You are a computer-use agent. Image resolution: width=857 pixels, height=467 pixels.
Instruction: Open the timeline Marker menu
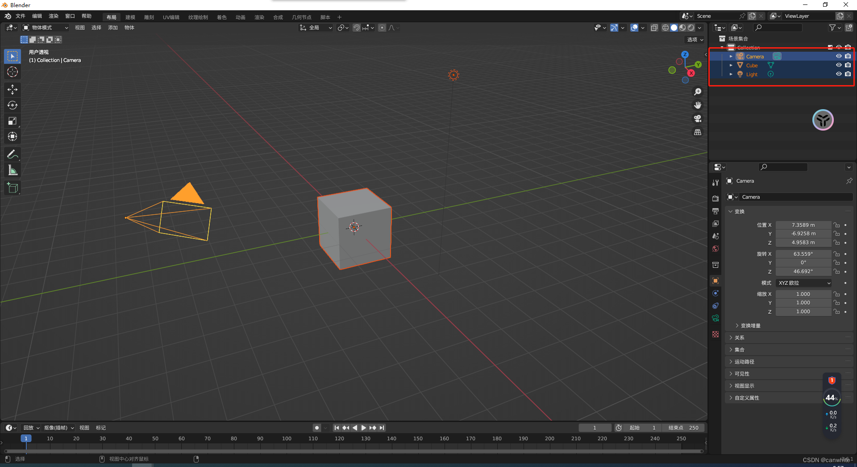(101, 428)
